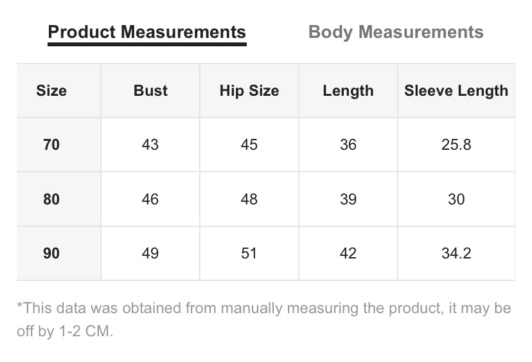Select the size 70 row label
The image size is (532, 362).
[51, 145]
